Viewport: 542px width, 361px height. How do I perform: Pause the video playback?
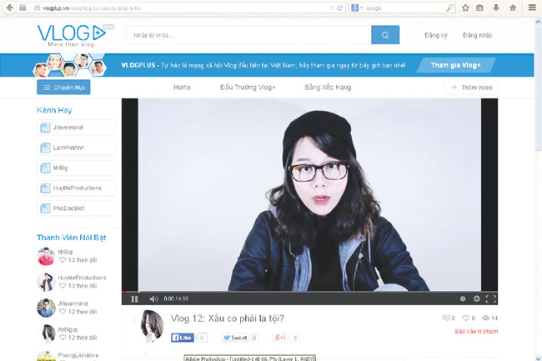pos(134,298)
